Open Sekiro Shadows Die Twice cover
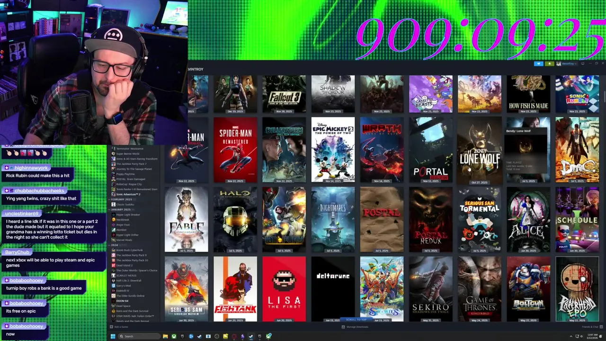This screenshot has width=606, height=341. tap(430, 289)
